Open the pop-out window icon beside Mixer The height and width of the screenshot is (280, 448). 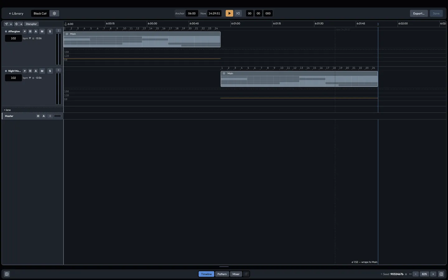click(246, 274)
